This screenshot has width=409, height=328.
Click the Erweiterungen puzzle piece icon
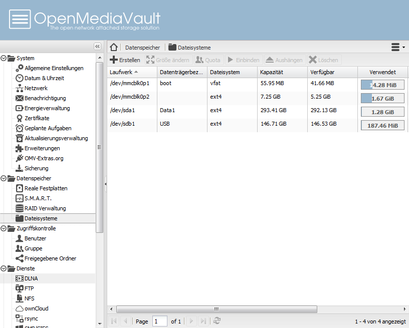(20, 148)
